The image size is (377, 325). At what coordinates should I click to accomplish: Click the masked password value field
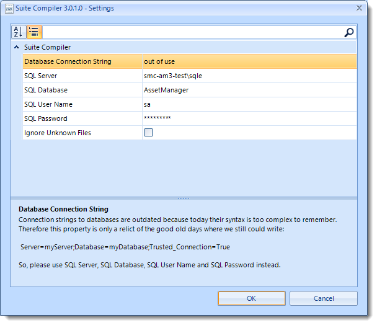[249, 118]
